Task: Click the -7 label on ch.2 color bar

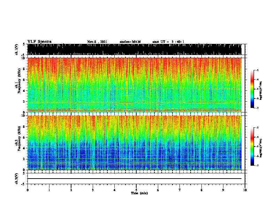Action: 257,165
